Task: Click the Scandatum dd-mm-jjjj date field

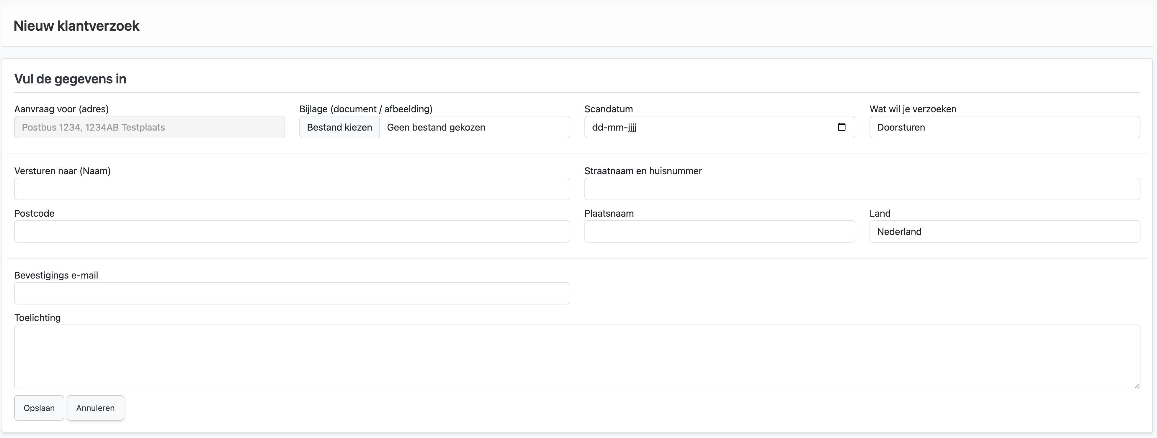Action: [x=720, y=127]
